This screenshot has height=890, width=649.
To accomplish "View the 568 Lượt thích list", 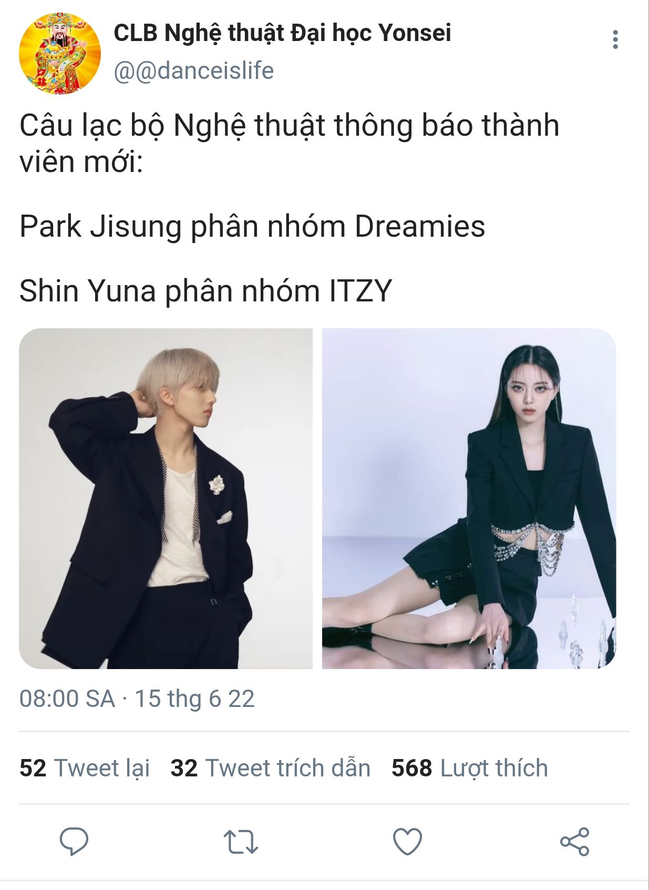I will (x=470, y=768).
